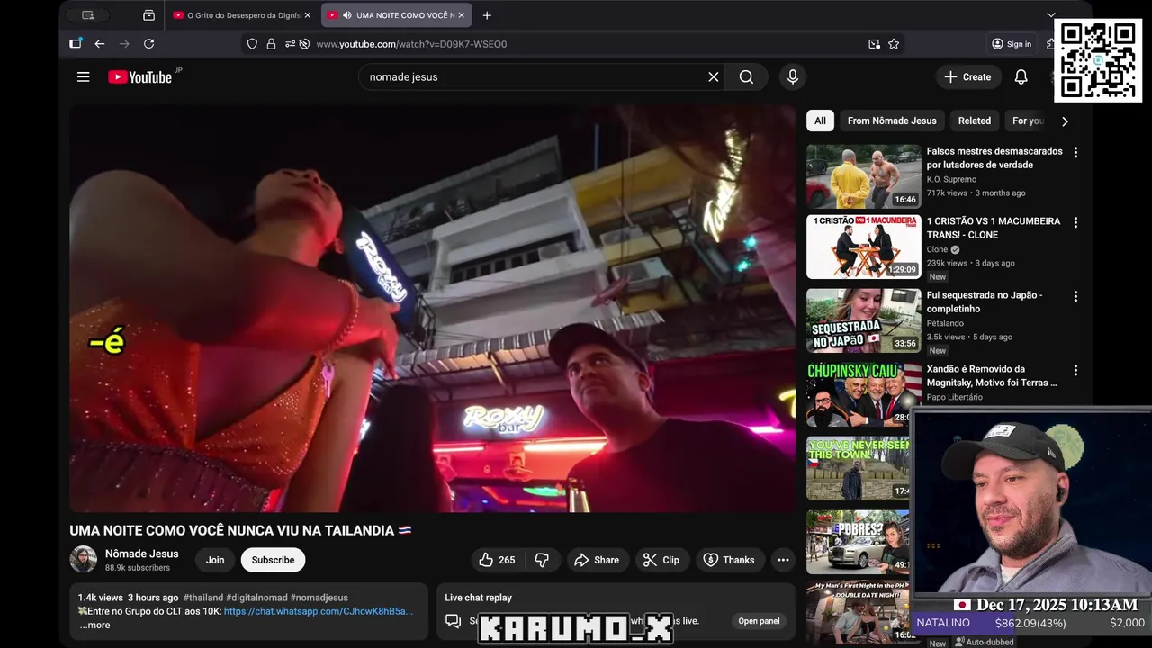Select the All filter chip
Image resolution: width=1152 pixels, height=648 pixels.
(820, 121)
